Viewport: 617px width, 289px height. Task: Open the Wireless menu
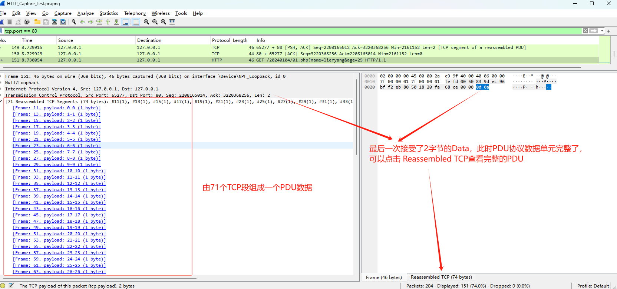pos(161,13)
